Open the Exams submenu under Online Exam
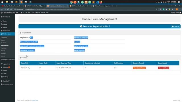The image size is (182, 102). [x=3, y=40]
